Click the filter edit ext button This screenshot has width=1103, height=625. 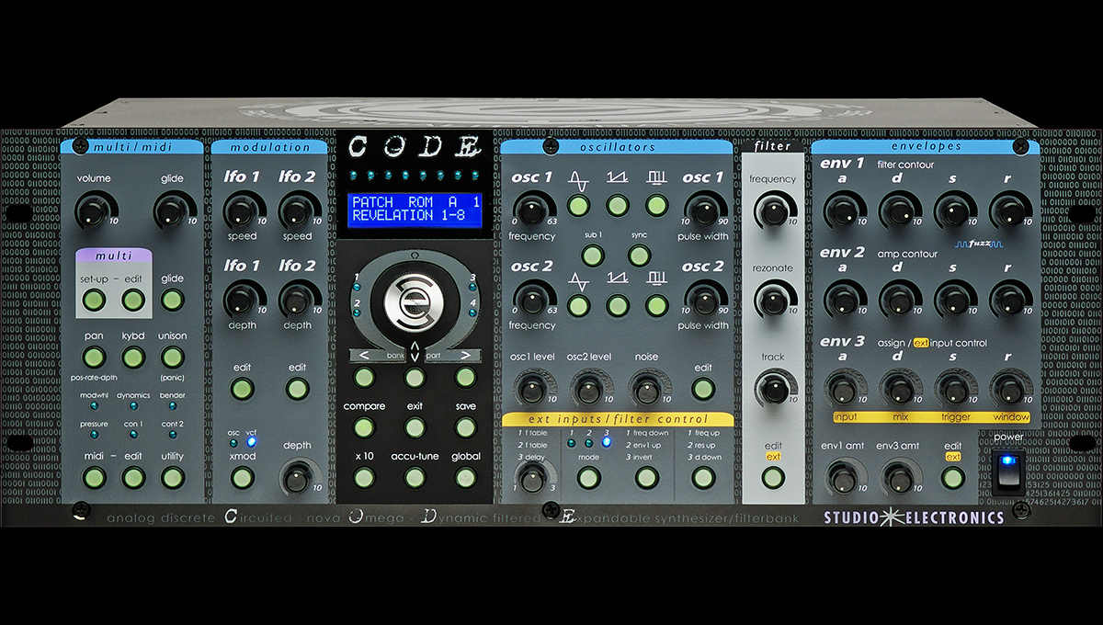(x=773, y=478)
